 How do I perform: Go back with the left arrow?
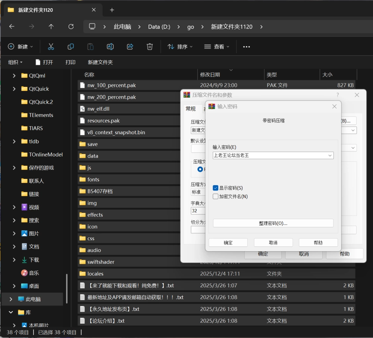pyautogui.click(x=12, y=26)
